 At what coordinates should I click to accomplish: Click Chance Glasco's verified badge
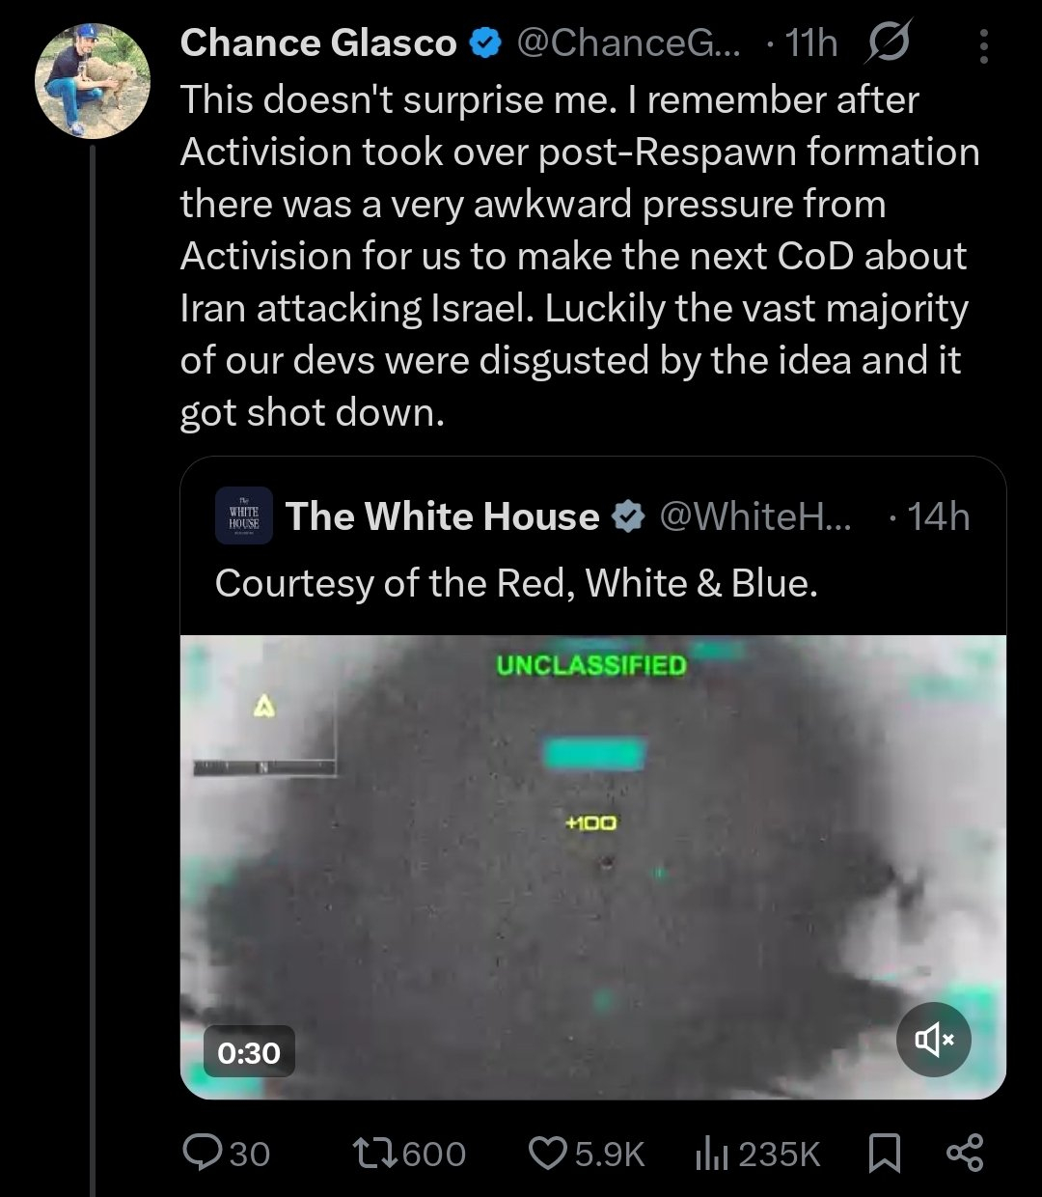click(x=485, y=43)
